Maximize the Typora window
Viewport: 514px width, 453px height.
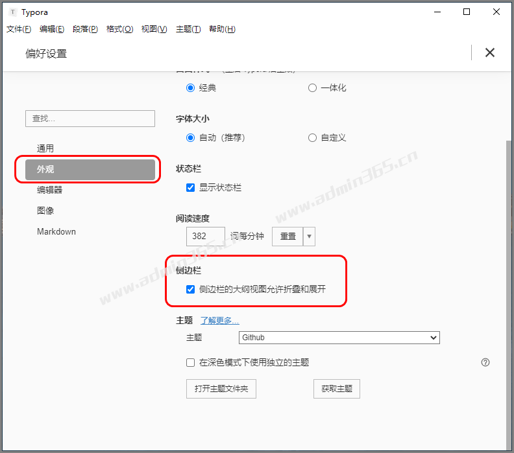point(467,12)
